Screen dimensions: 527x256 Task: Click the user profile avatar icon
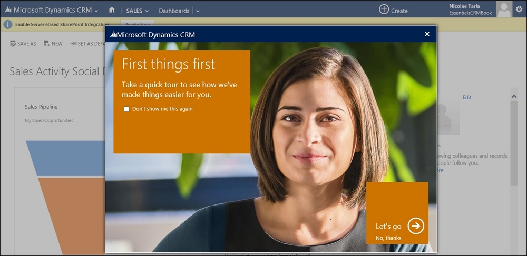[504, 9]
